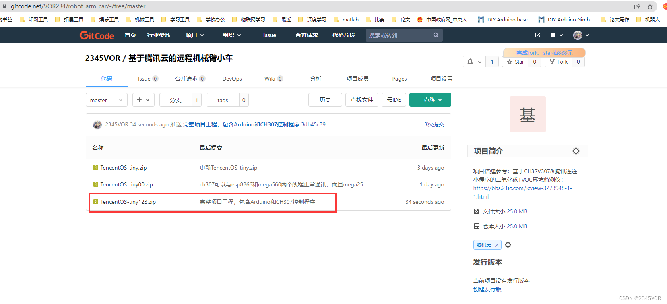Click the tags button
Screen dimensions: 667x304
(x=223, y=100)
